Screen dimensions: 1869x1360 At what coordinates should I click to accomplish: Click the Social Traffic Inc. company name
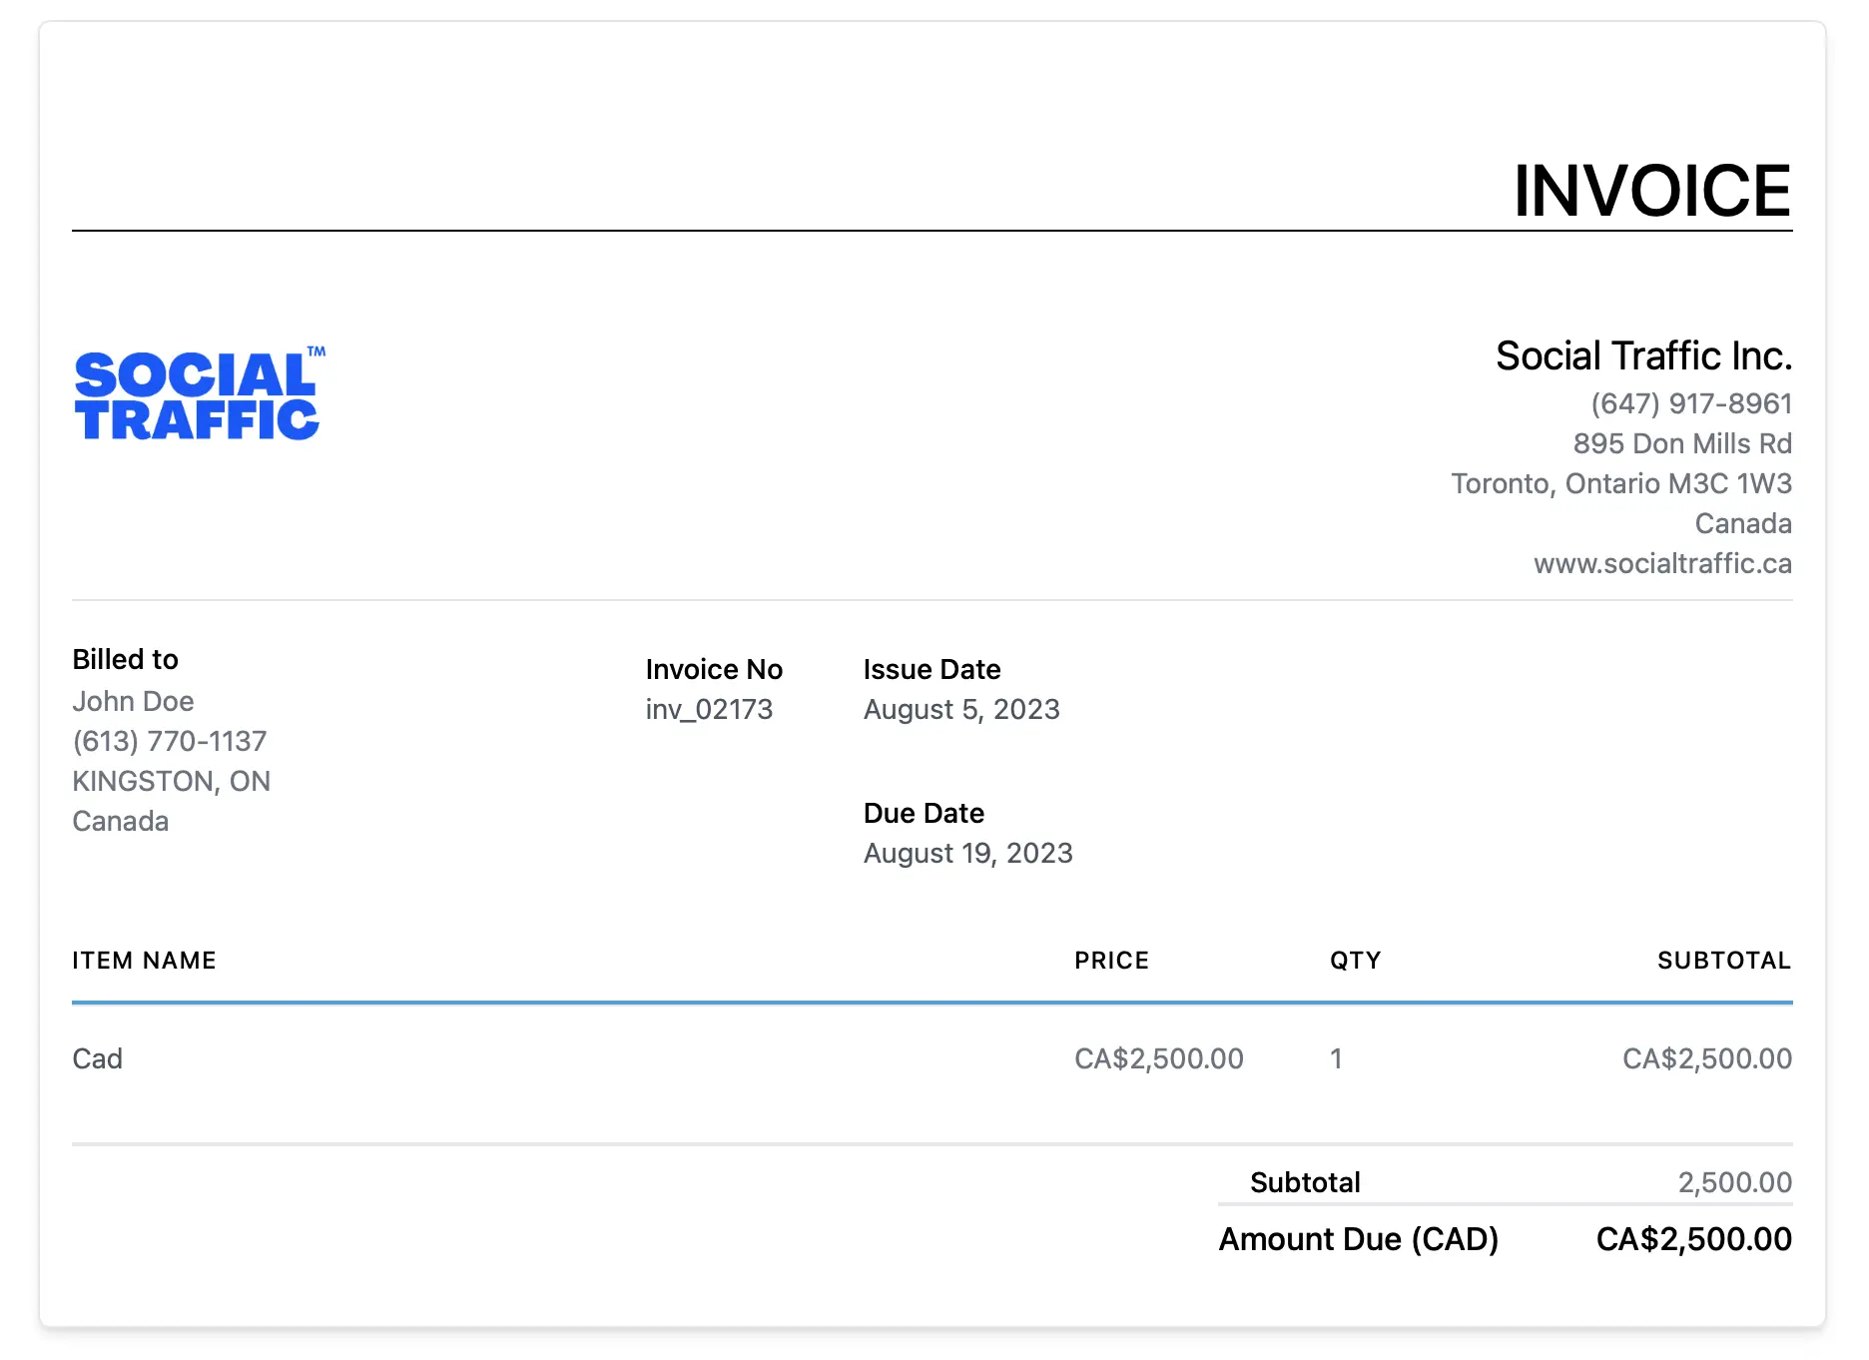pyautogui.click(x=1643, y=356)
